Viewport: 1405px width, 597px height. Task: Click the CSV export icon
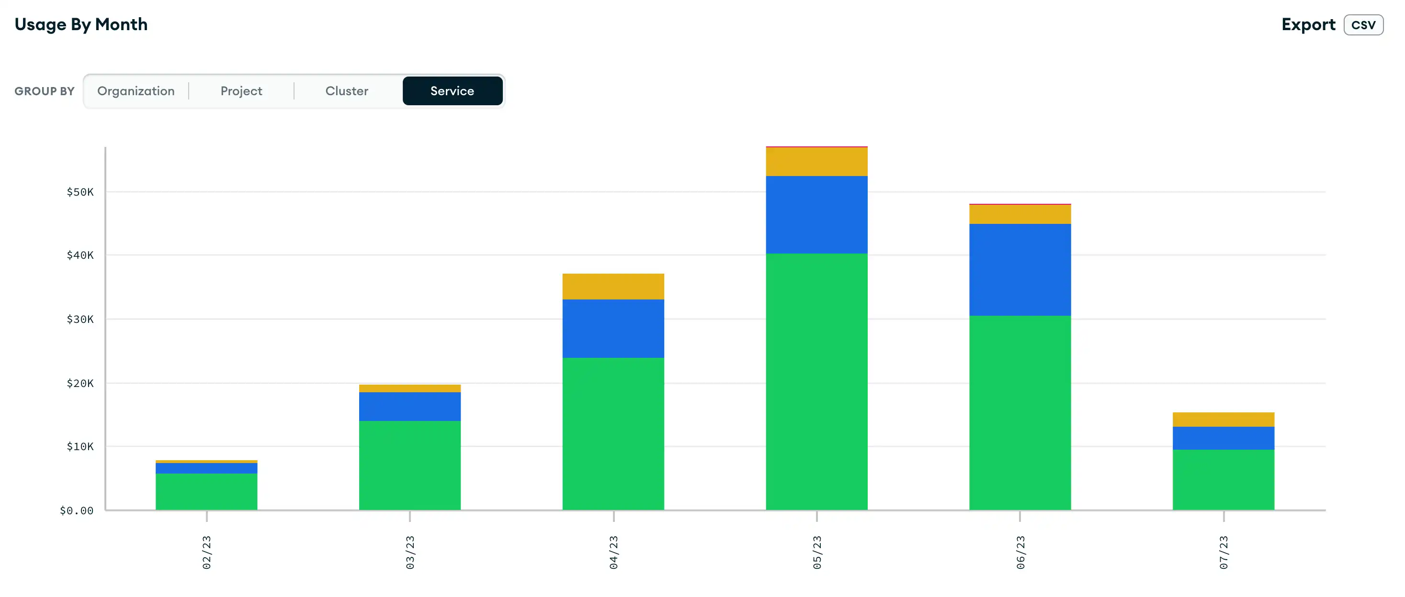click(x=1365, y=24)
